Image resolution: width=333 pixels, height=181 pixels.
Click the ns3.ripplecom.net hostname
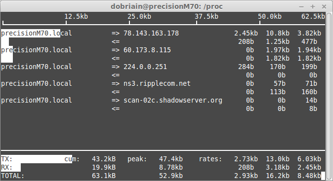point(157,83)
